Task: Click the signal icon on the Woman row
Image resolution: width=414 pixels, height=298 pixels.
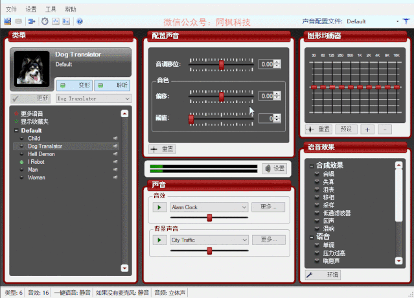Action: click(x=115, y=178)
